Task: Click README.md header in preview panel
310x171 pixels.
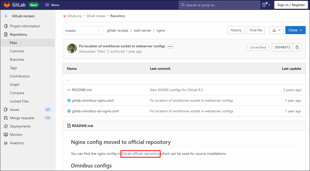Action: (82, 126)
